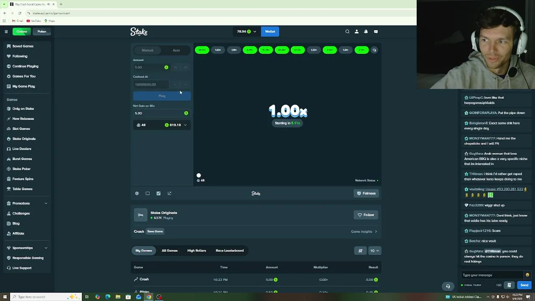This screenshot has width=535, height=301.
Task: Open Feature Spins category
Action: click(23, 179)
